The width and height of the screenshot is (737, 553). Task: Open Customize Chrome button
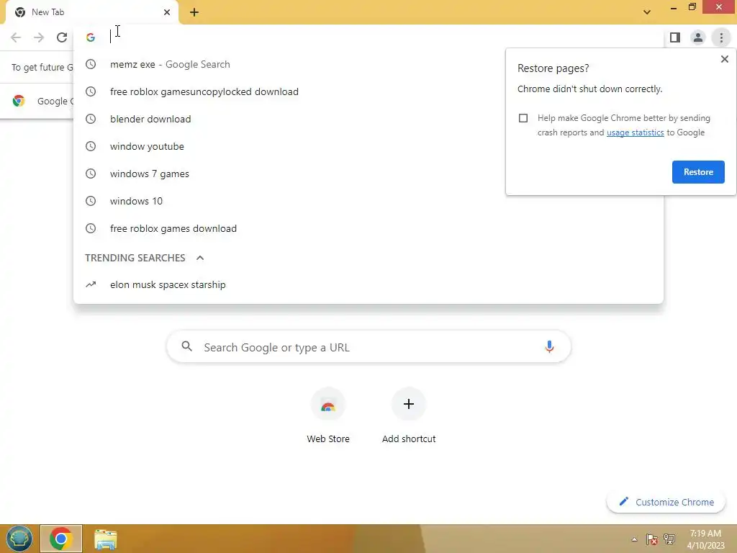(x=666, y=502)
